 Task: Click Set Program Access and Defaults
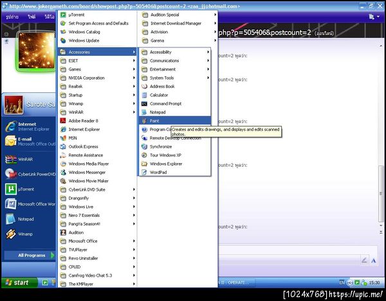point(97,23)
